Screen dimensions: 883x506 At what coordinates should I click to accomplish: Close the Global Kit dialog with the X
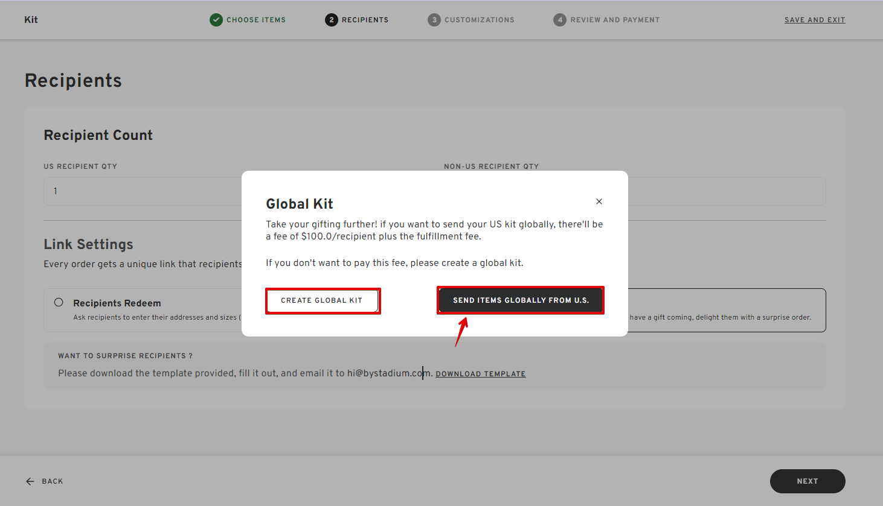click(x=599, y=201)
